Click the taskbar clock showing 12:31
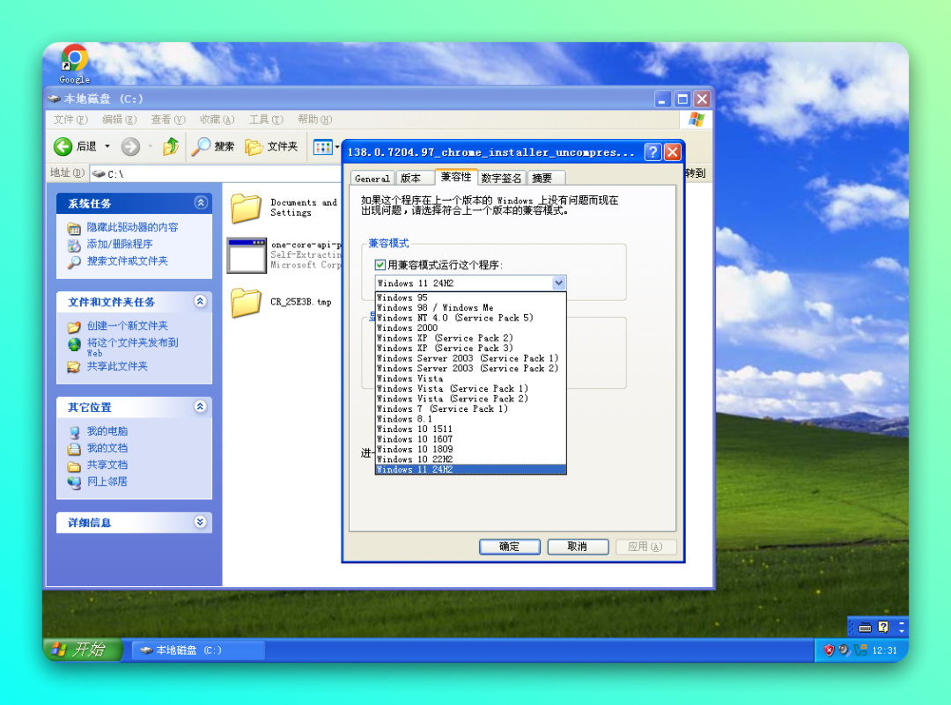Screen dimensions: 951x705 coord(884,650)
